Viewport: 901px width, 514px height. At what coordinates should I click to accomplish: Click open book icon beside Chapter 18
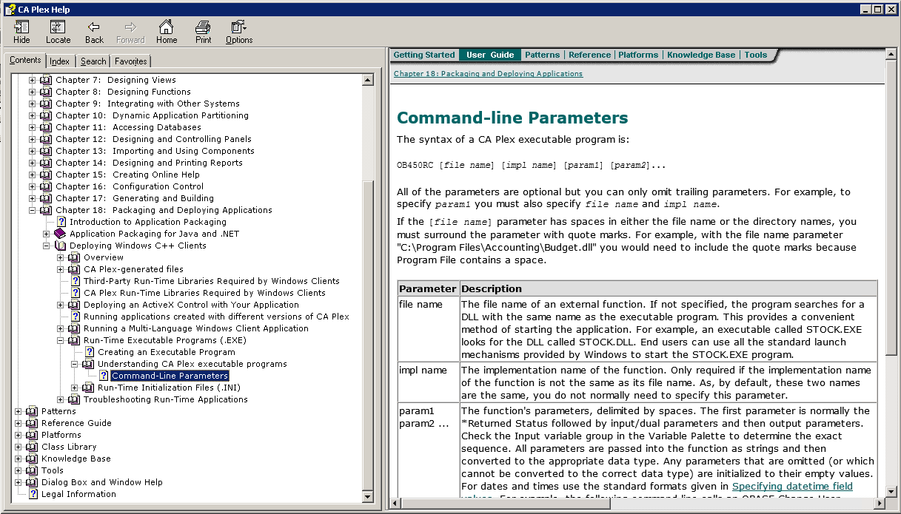point(46,210)
